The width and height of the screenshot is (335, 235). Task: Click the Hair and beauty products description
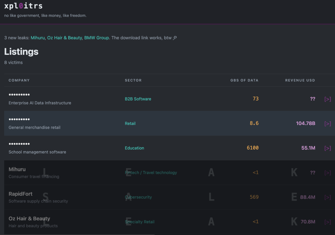[x=33, y=226]
